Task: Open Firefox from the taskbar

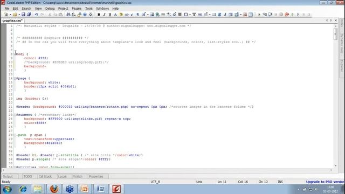Action: pos(54,189)
